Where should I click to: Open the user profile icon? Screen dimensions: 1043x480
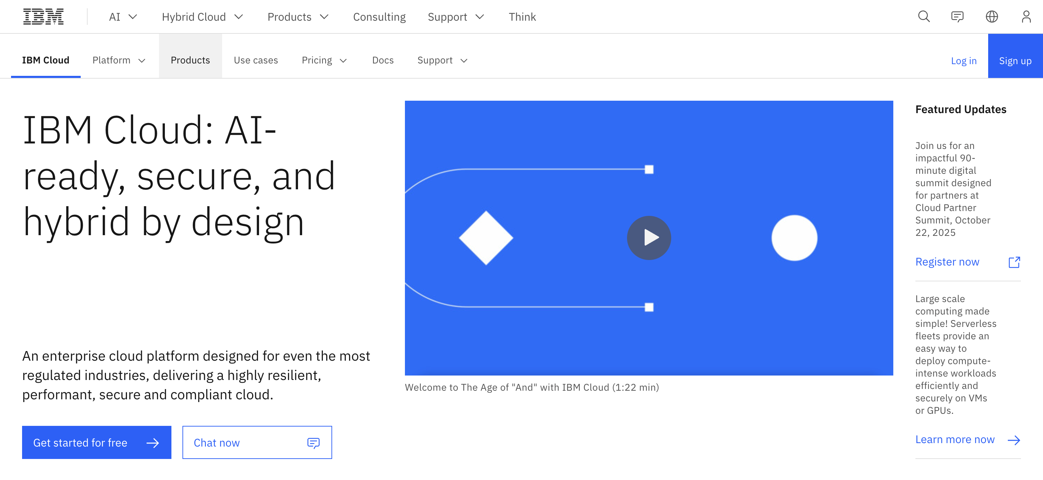pyautogui.click(x=1026, y=17)
